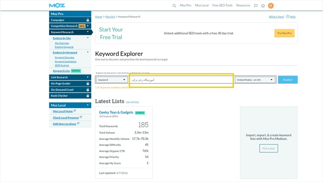Open Resources menu
The height and width of the screenshot is (182, 323).
tap(243, 5)
